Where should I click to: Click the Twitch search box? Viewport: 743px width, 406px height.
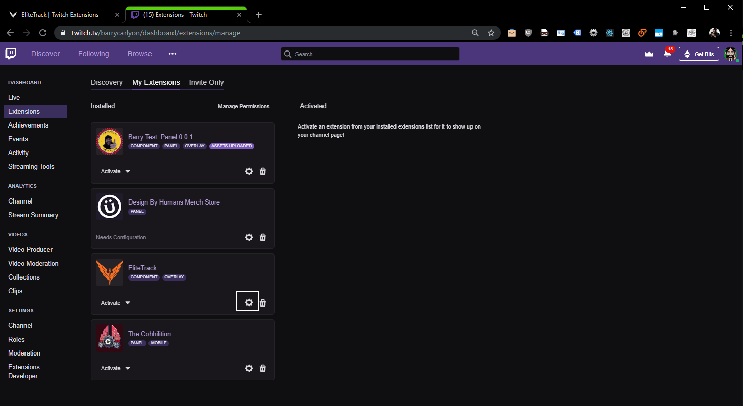[x=370, y=54]
